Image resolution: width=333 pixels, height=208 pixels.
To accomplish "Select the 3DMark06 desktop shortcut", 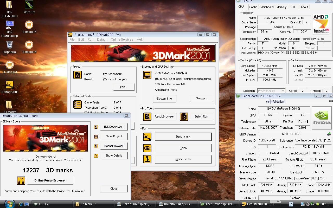I will pos(29,47).
